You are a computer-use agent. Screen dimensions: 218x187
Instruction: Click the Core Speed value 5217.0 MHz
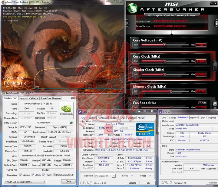pyautogui.click(x=104, y=158)
